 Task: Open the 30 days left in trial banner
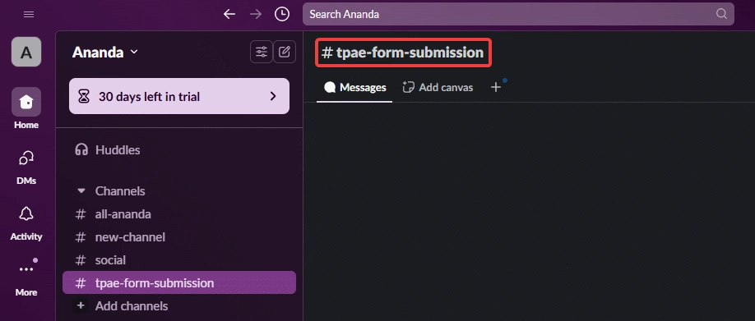click(x=179, y=96)
